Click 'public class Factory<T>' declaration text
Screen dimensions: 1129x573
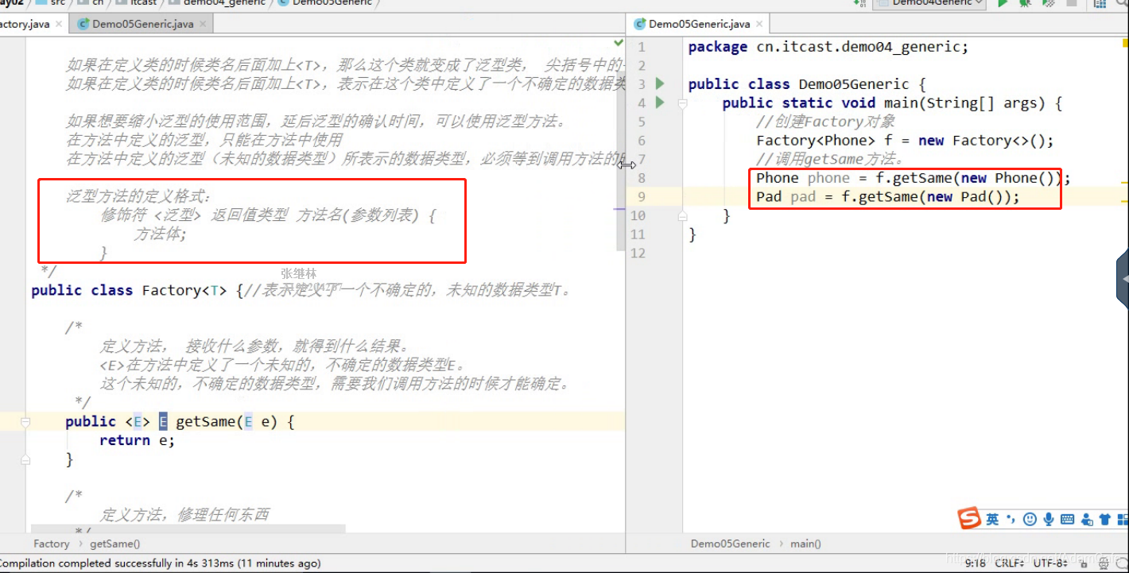tap(129, 290)
